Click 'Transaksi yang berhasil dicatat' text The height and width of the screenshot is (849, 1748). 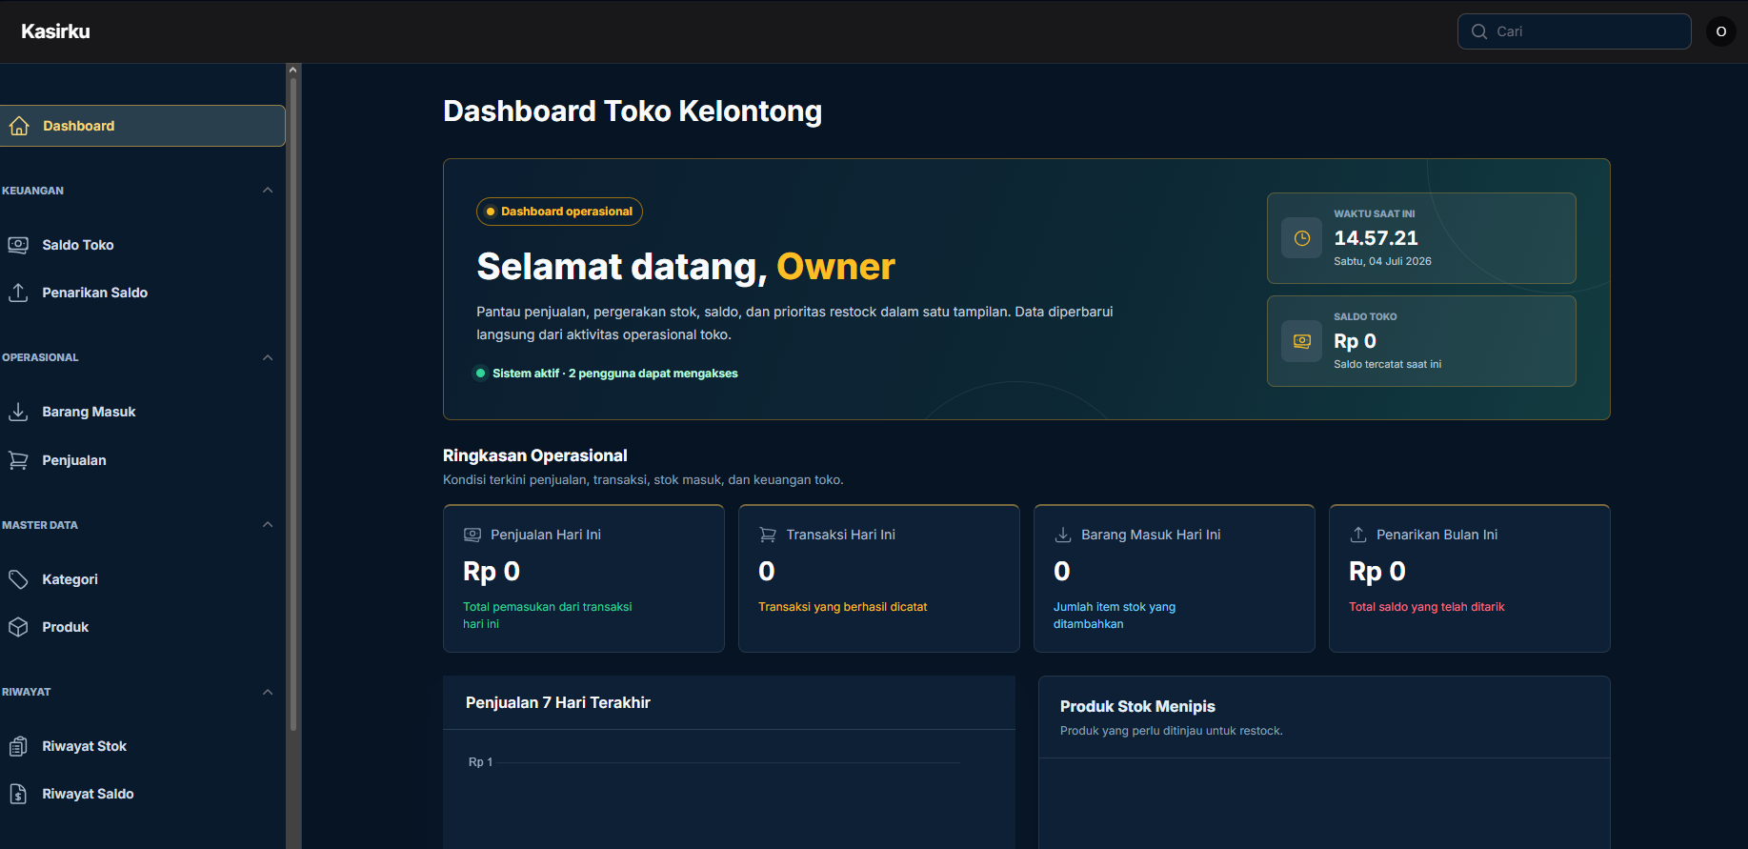pos(843,607)
